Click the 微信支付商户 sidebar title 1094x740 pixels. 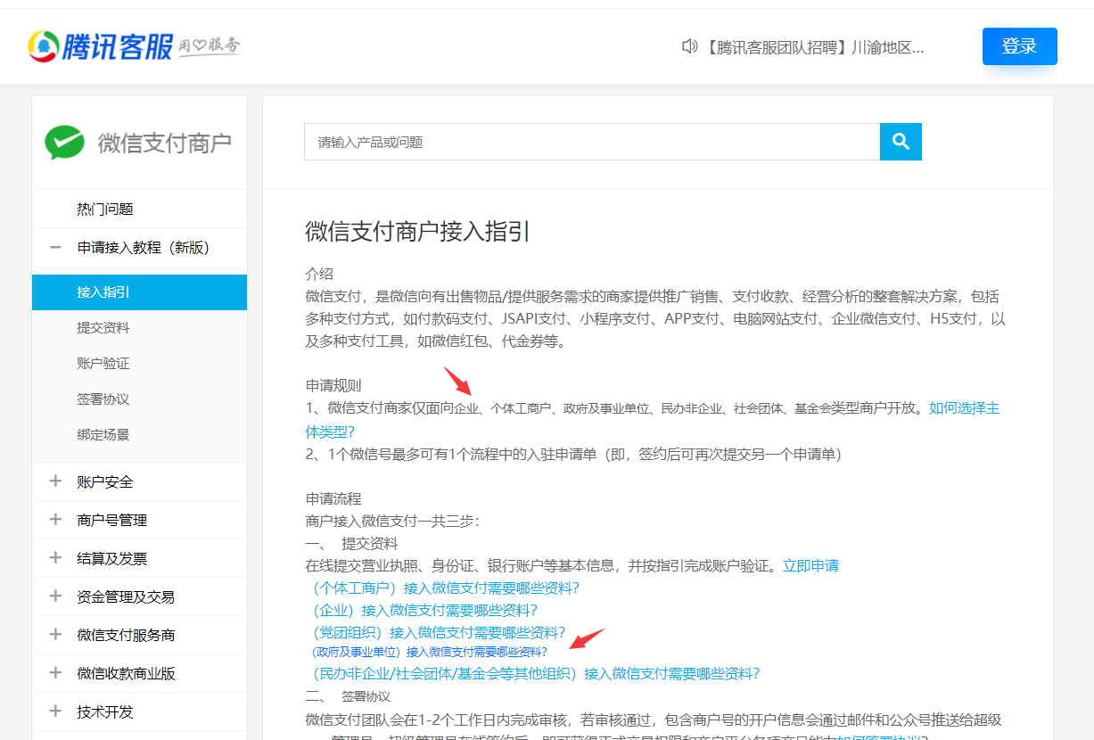(165, 143)
